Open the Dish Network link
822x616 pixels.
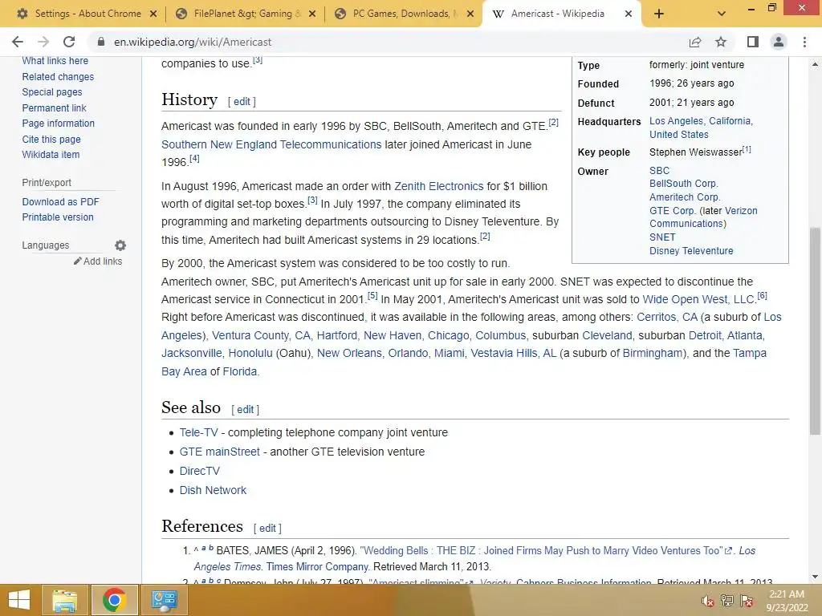213,490
